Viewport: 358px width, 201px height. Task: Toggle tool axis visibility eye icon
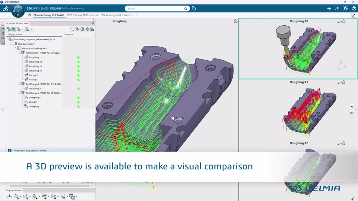pos(35,197)
